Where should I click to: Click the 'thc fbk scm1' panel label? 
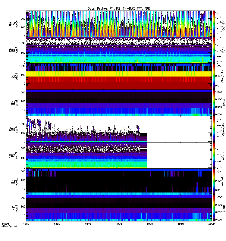tap(14, 208)
